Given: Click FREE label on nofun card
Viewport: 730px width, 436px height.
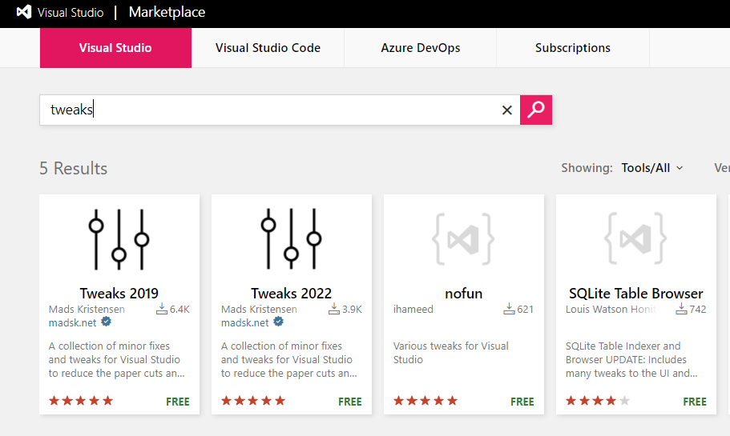Looking at the screenshot, I should click(x=522, y=402).
